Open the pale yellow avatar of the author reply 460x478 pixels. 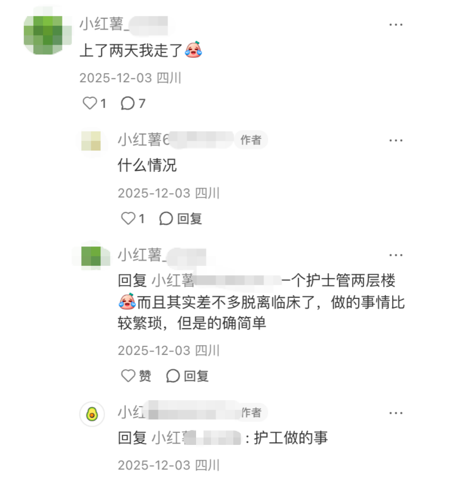91,141
